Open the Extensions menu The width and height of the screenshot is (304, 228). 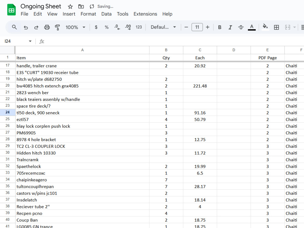click(x=145, y=14)
